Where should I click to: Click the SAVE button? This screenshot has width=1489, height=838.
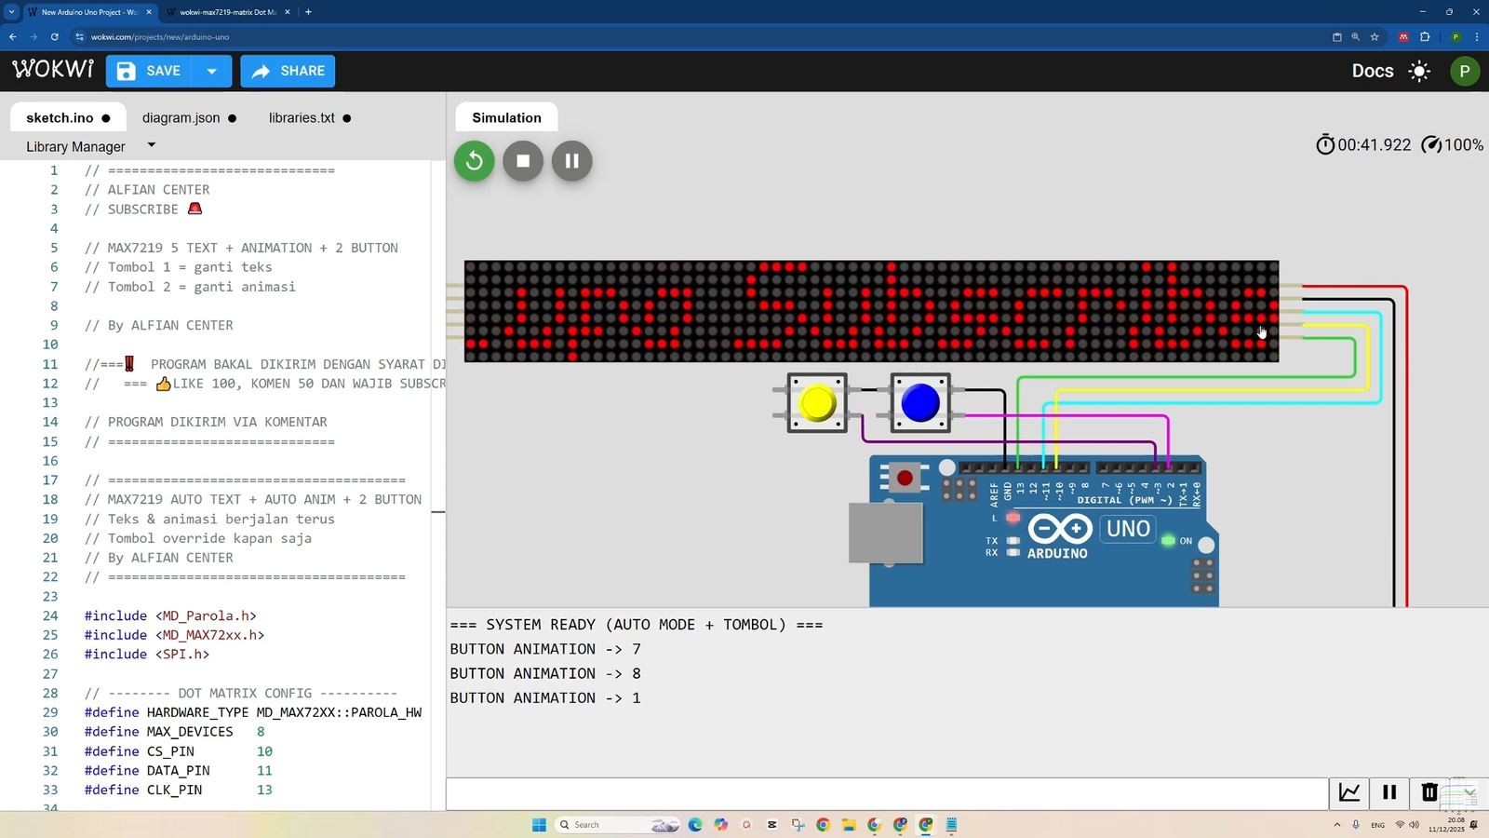149,71
